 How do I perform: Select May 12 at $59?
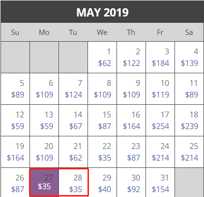click(x=15, y=120)
